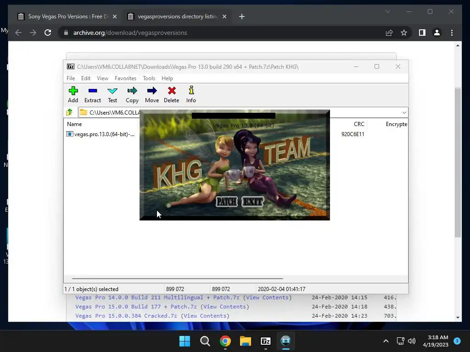
Task: Click the Delete toolbar icon
Action: [172, 94]
